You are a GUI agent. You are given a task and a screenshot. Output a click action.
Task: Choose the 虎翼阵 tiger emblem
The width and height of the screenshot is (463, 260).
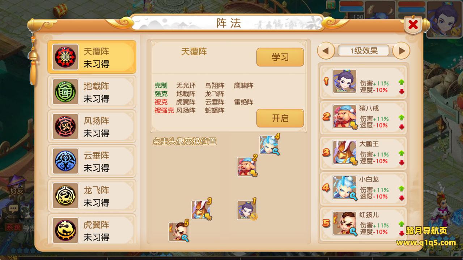click(x=65, y=230)
